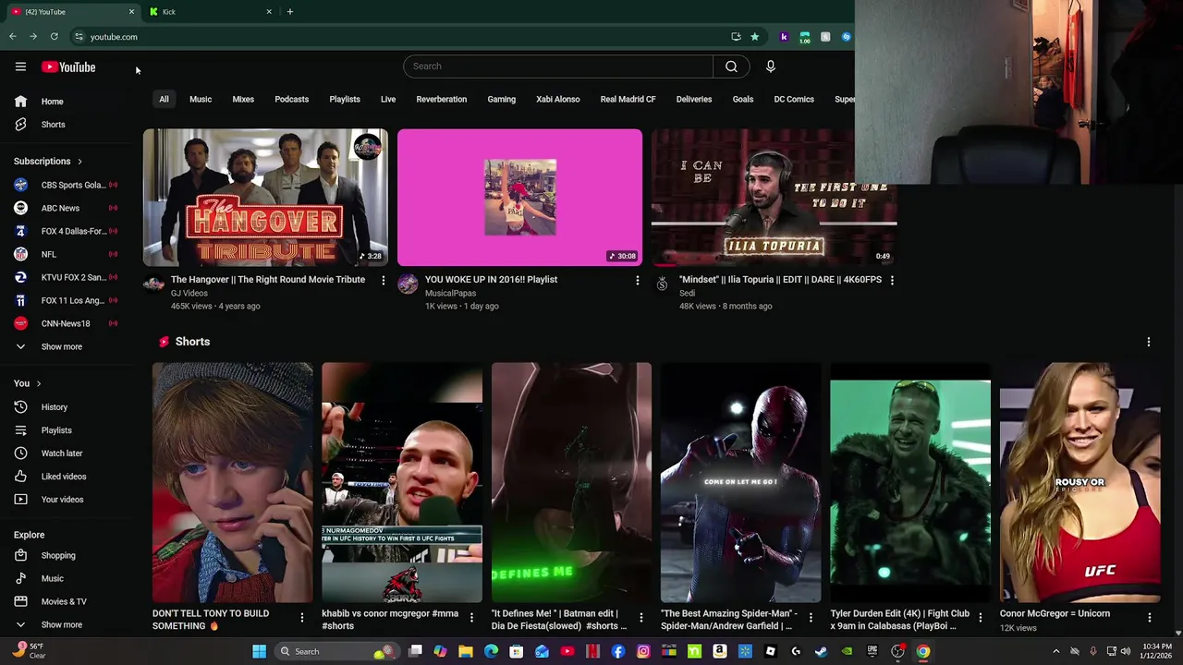Open Steam from the Windows taskbar
This screenshot has width=1183, height=665.
pyautogui.click(x=821, y=651)
